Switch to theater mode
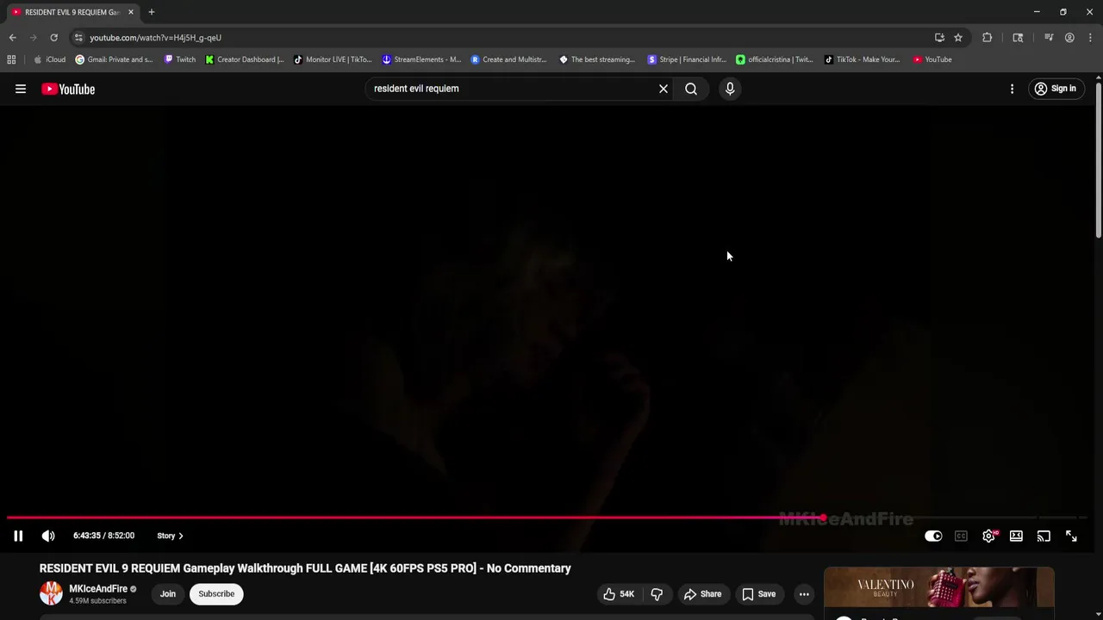 pos(1016,536)
